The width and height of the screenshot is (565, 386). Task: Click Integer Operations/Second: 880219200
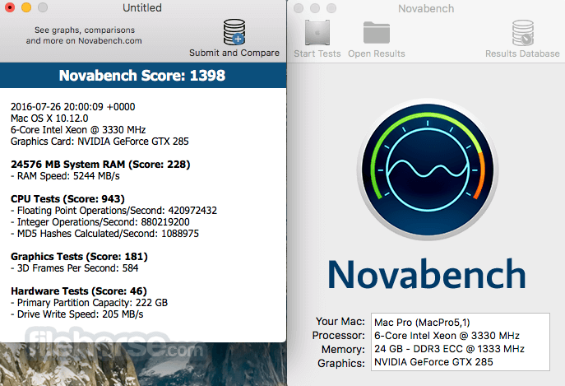point(100,222)
